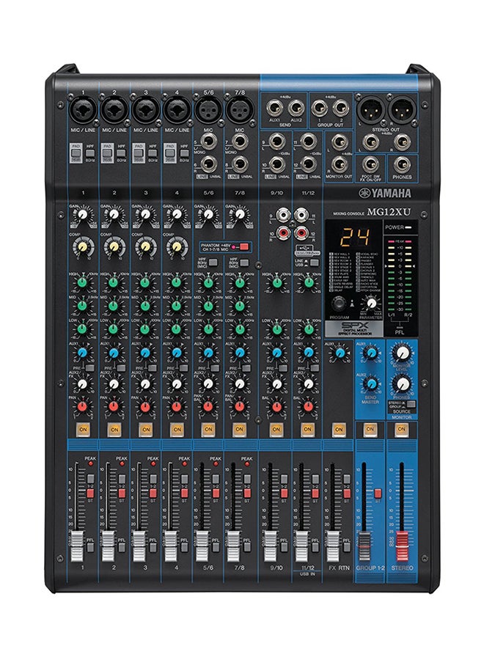Switch on PHANTOM +48V red button
The image size is (484, 660).
[x=244, y=246]
